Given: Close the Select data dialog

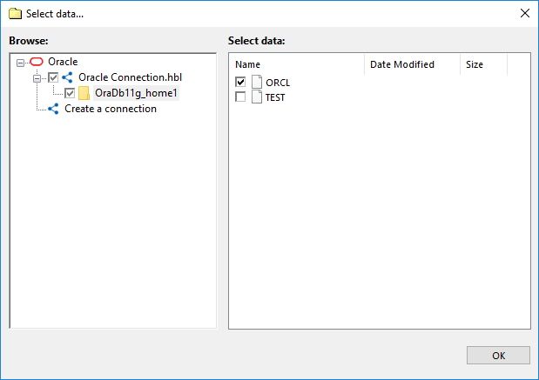Looking at the screenshot, I should 524,13.
